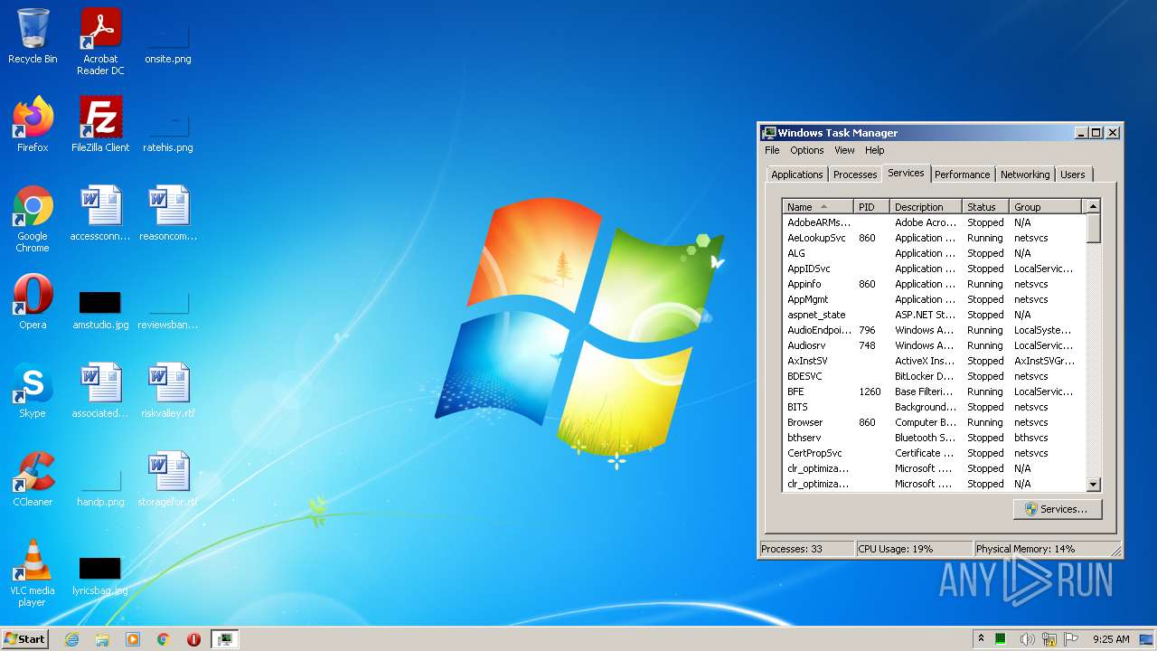Sort by the Description column header
This screenshot has height=651, width=1157.
tap(926, 207)
